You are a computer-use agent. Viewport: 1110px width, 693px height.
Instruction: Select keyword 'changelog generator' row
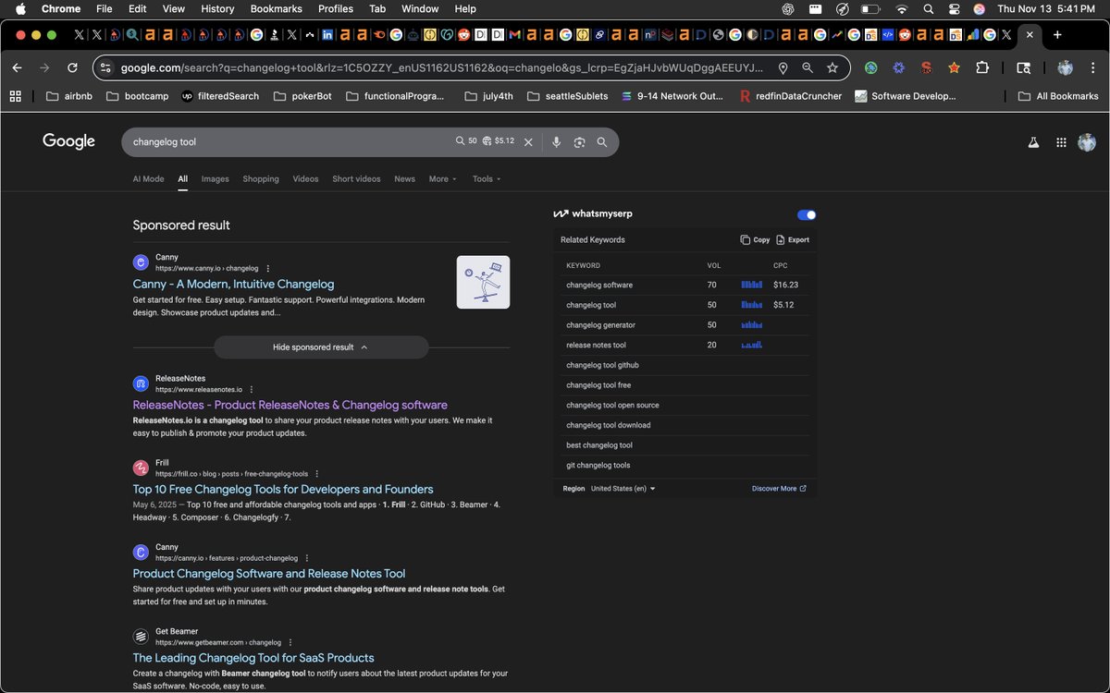click(x=684, y=325)
